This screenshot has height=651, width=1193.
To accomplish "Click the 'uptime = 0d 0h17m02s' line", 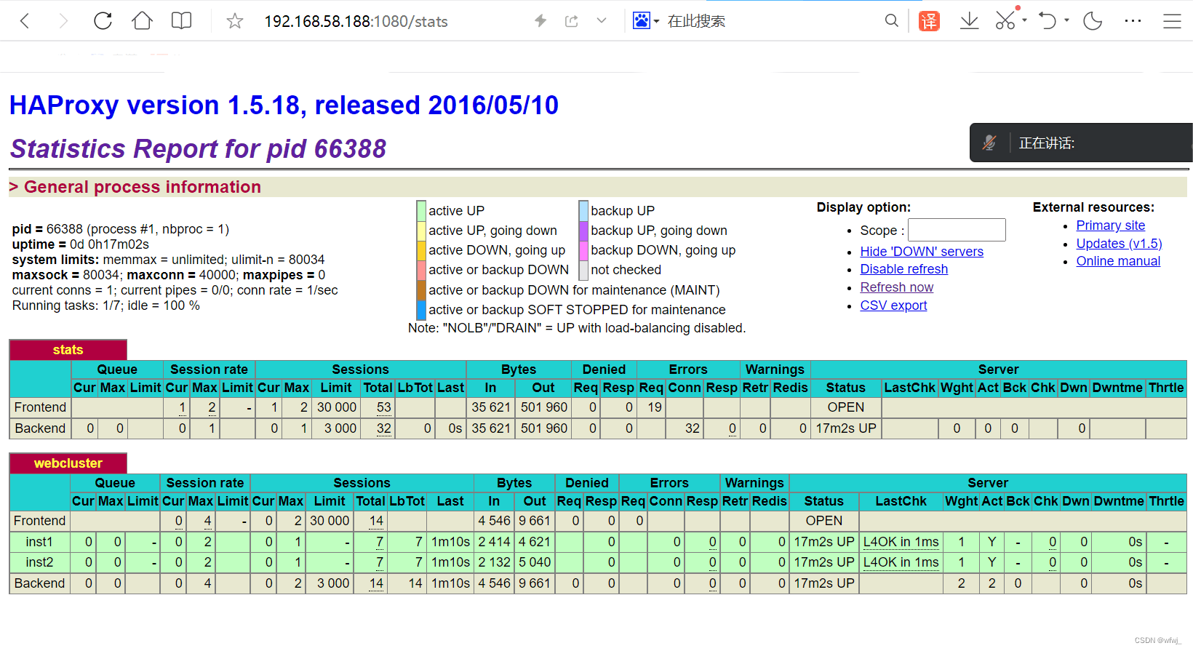I will coord(81,244).
